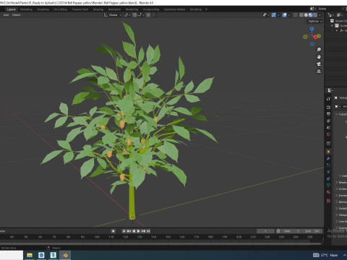Expand the Relations panel
Screen dimensions: 347x260
337,183
